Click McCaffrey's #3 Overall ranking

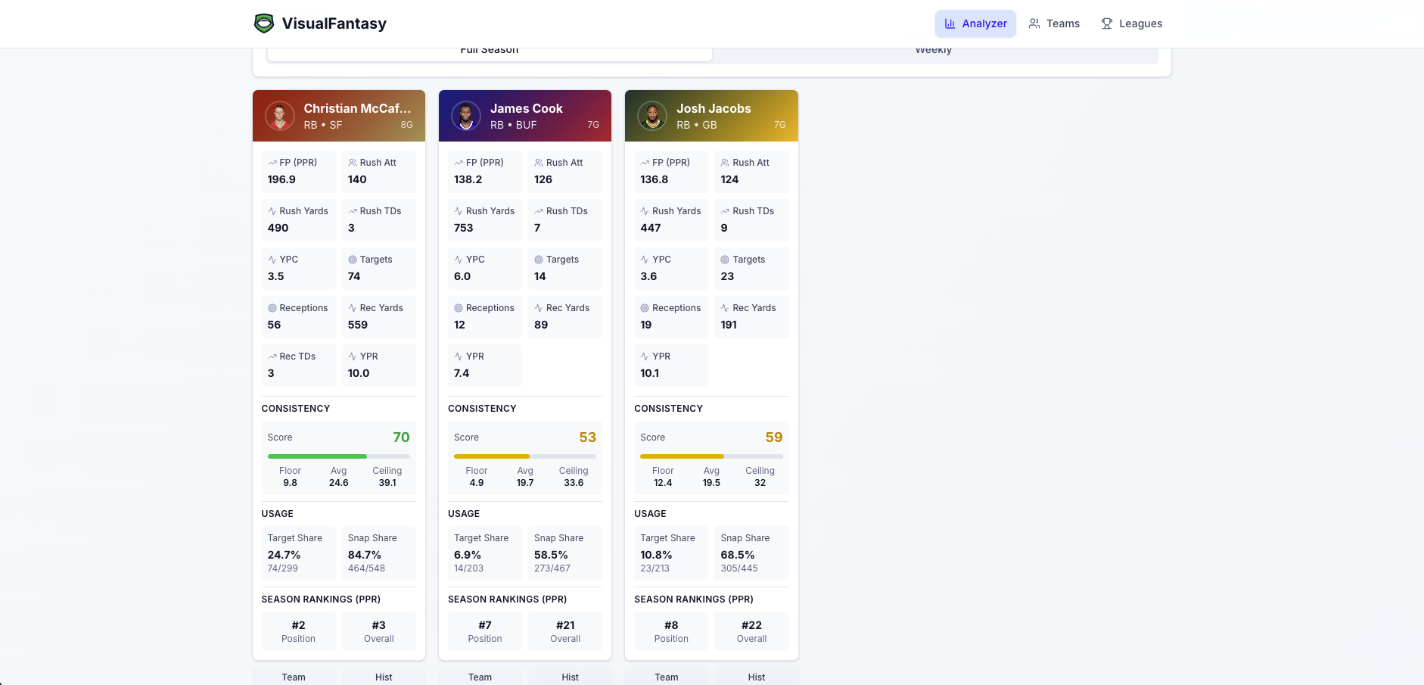tap(379, 631)
